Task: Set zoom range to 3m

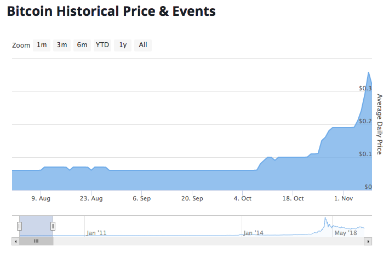Action: coord(62,45)
